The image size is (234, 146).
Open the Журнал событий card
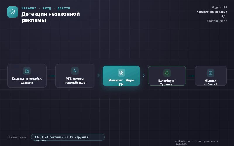tap(211, 76)
